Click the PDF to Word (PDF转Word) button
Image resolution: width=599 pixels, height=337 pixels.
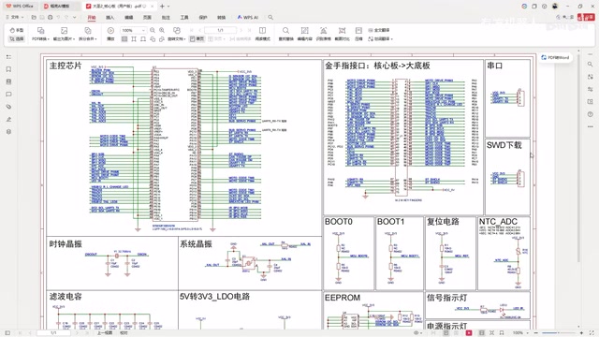point(555,58)
